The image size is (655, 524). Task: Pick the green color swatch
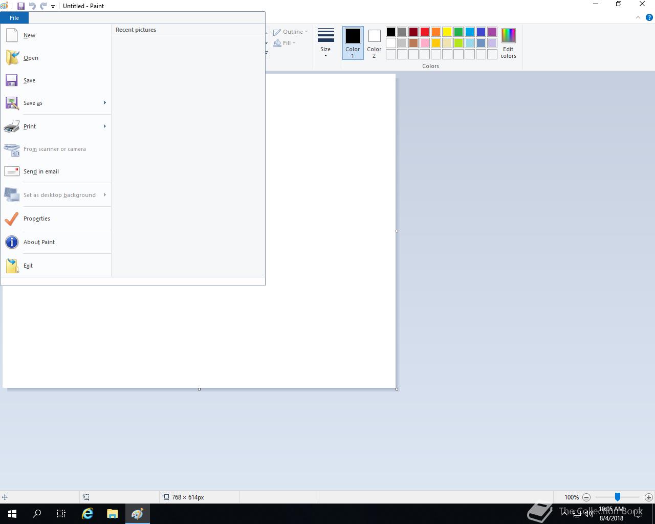pyautogui.click(x=458, y=32)
